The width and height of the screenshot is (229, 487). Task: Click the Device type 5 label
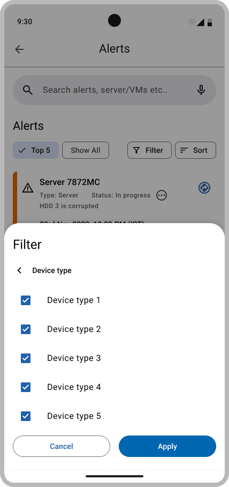pyautogui.click(x=74, y=416)
